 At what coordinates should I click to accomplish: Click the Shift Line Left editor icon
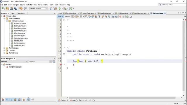point(113,17)
